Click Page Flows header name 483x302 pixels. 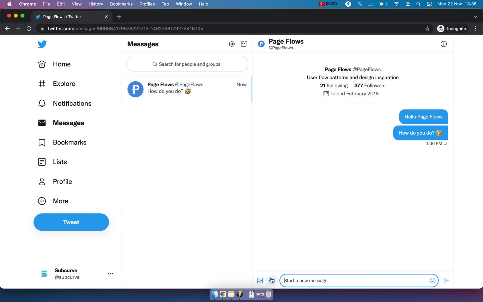point(286,41)
